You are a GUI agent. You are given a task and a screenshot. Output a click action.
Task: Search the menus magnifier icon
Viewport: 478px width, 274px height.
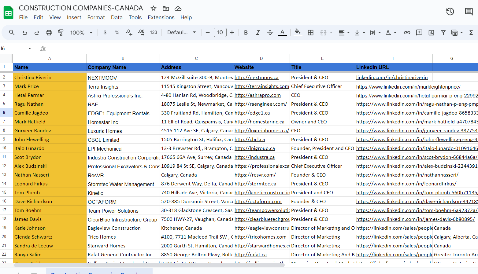(x=12, y=32)
